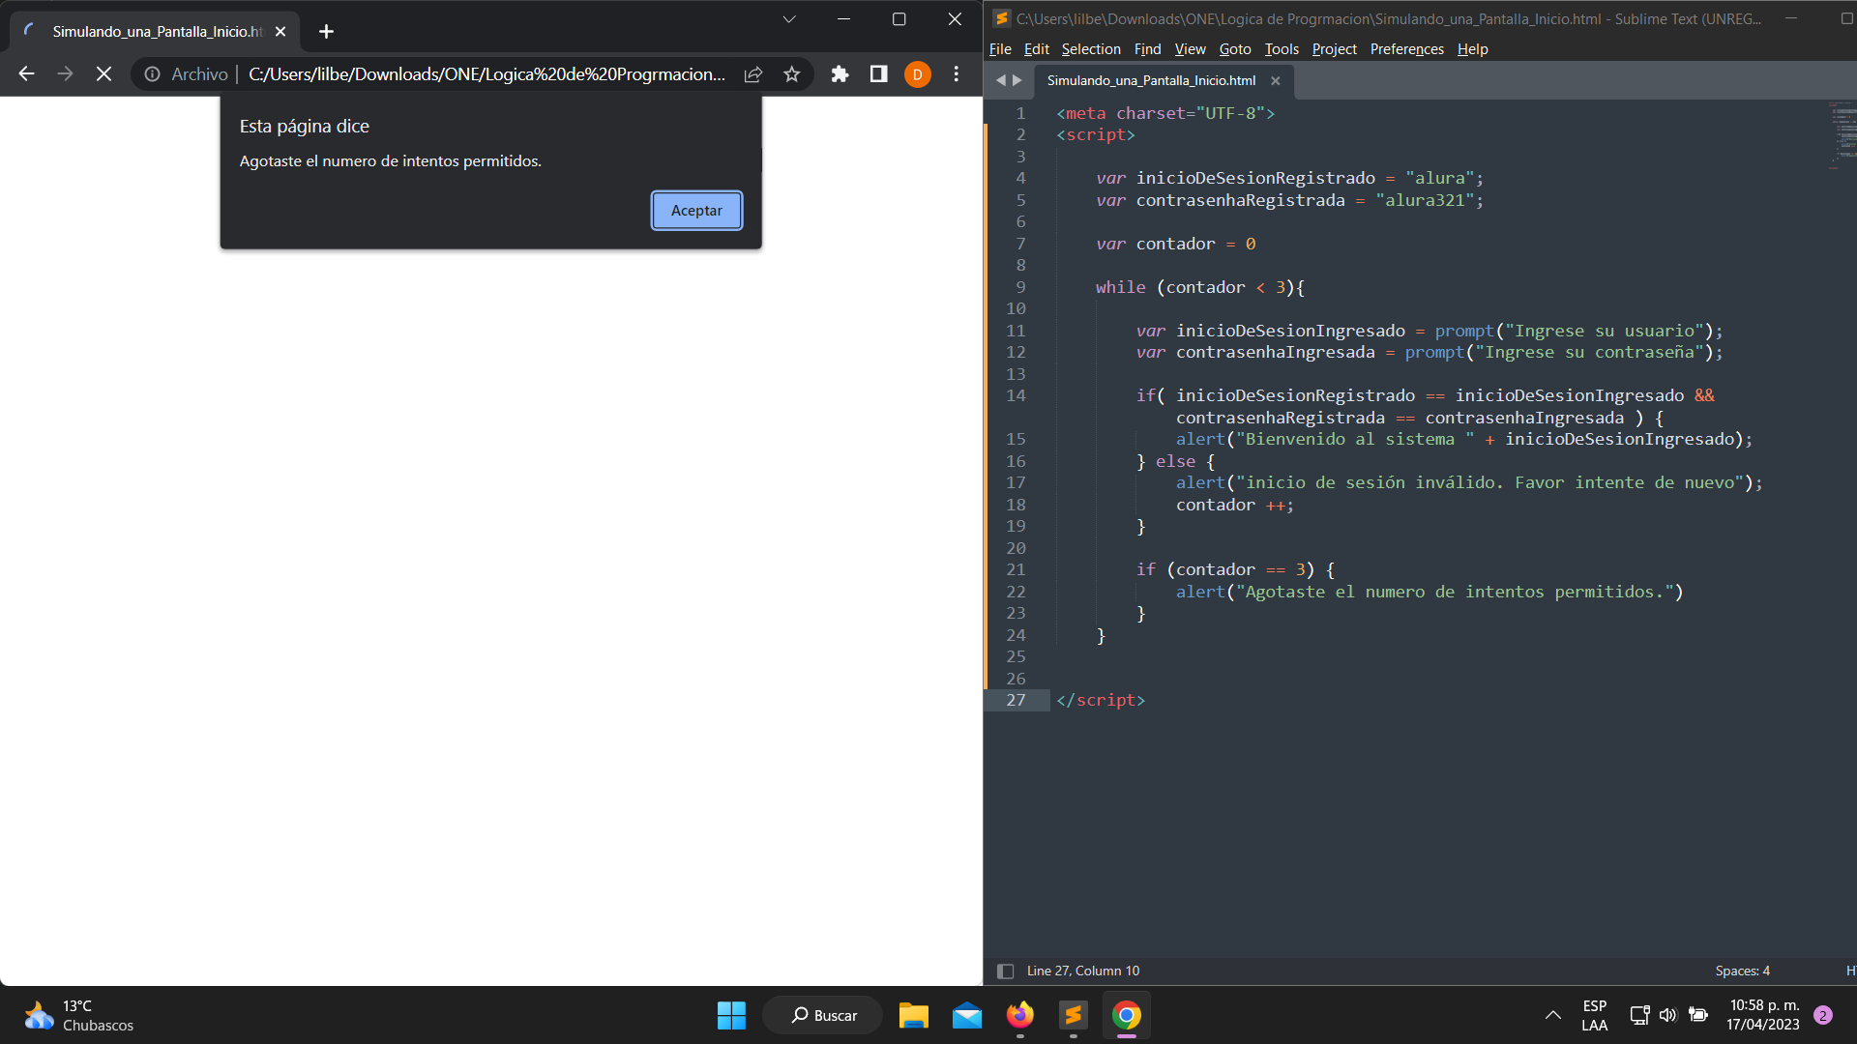Click Sublime's next tab arrow
Viewport: 1857px width, 1044px height.
(x=1017, y=80)
